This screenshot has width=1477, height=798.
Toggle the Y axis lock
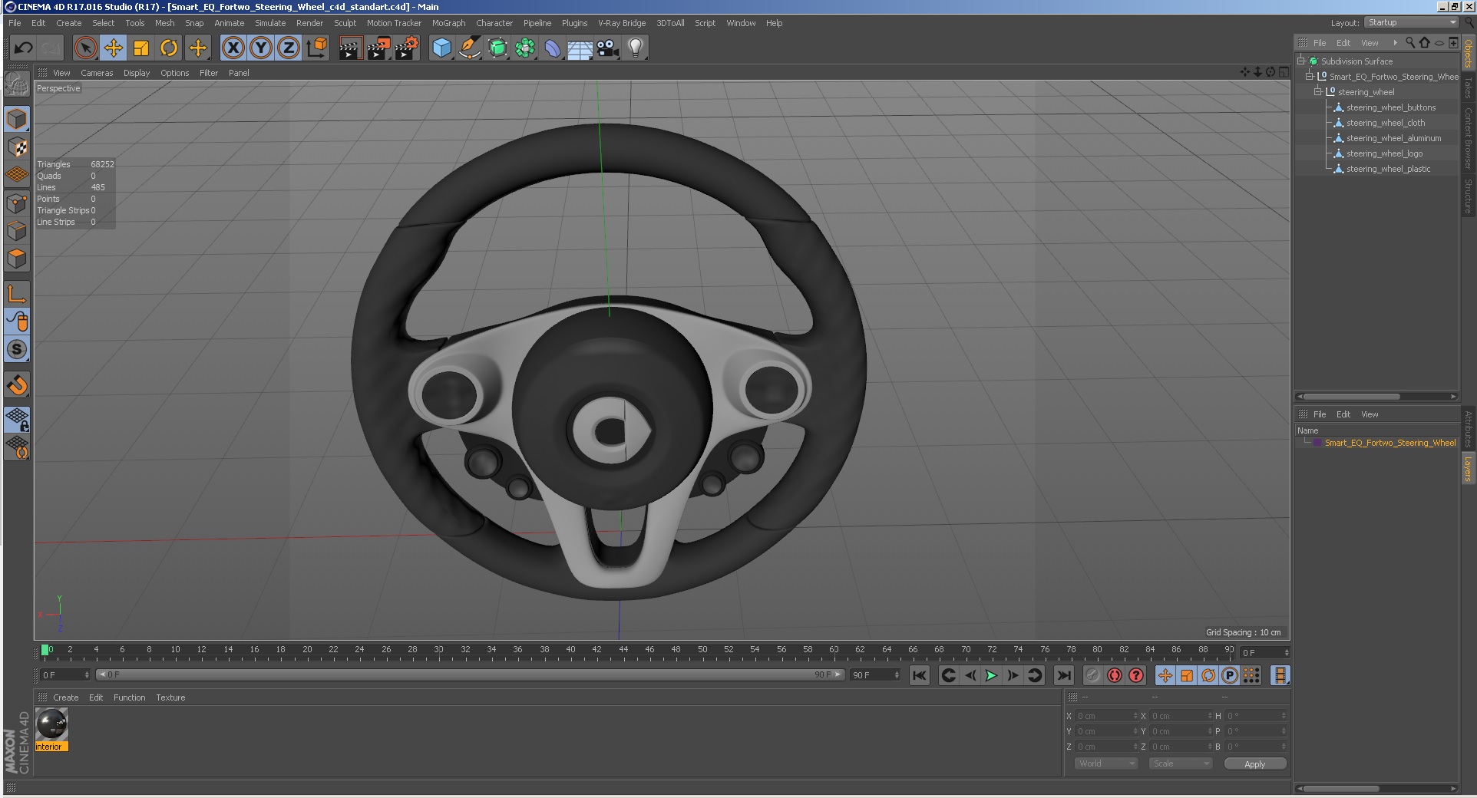[261, 48]
